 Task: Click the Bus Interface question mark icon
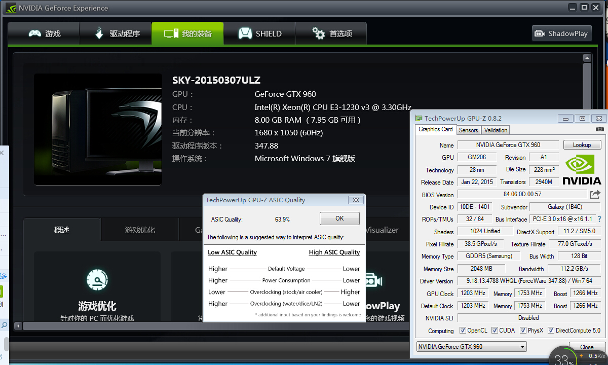click(599, 220)
